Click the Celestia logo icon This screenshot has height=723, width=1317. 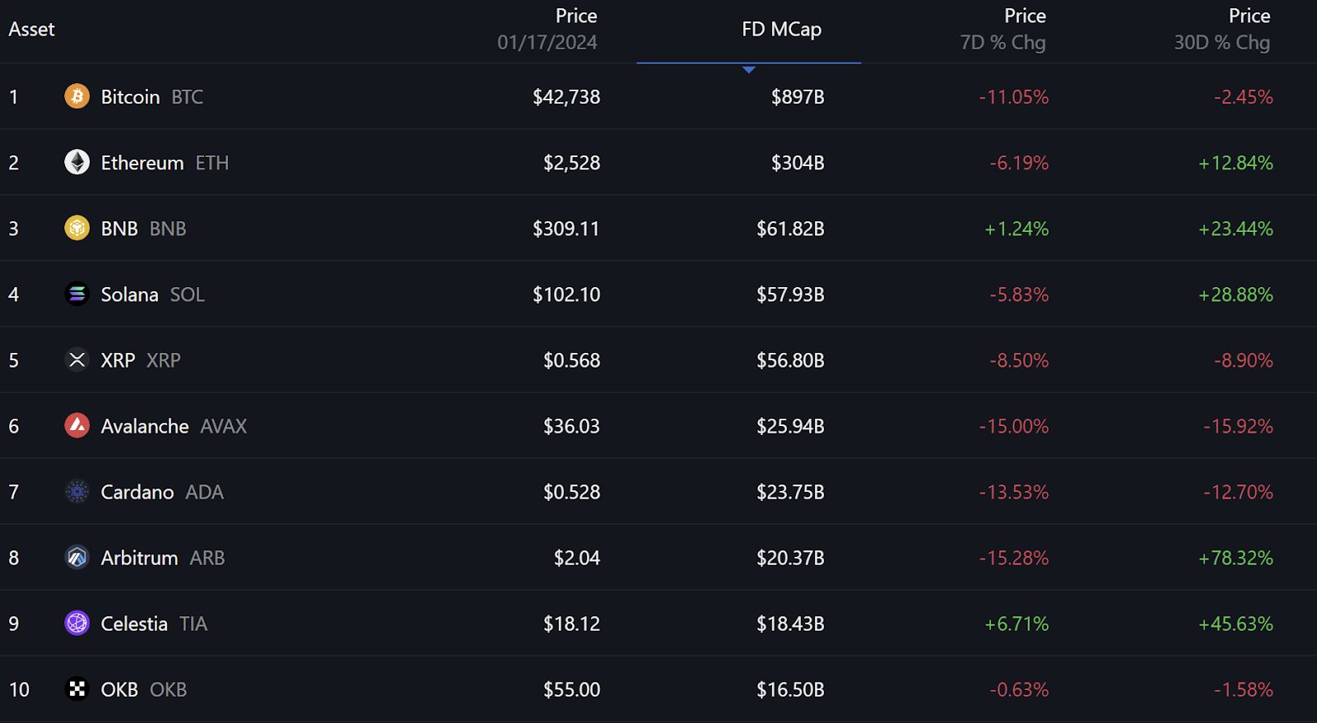77,623
